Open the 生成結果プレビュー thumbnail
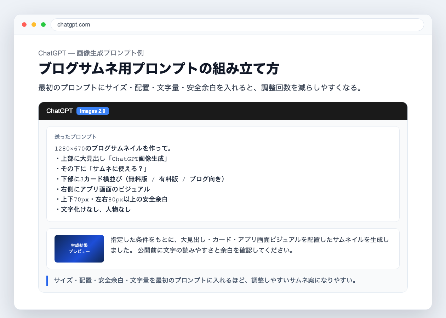Screen dimensions: 446x318 click(79, 249)
